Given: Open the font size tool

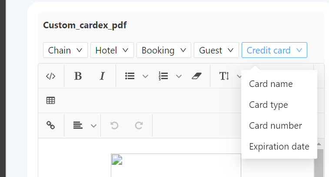Looking at the screenshot, I should [x=224, y=76].
